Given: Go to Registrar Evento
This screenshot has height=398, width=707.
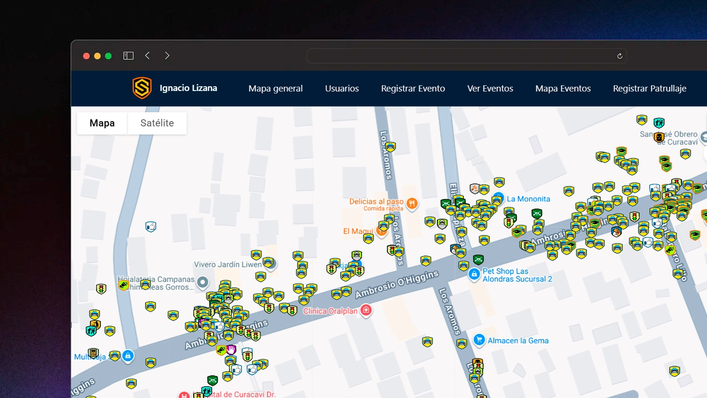Looking at the screenshot, I should [413, 89].
